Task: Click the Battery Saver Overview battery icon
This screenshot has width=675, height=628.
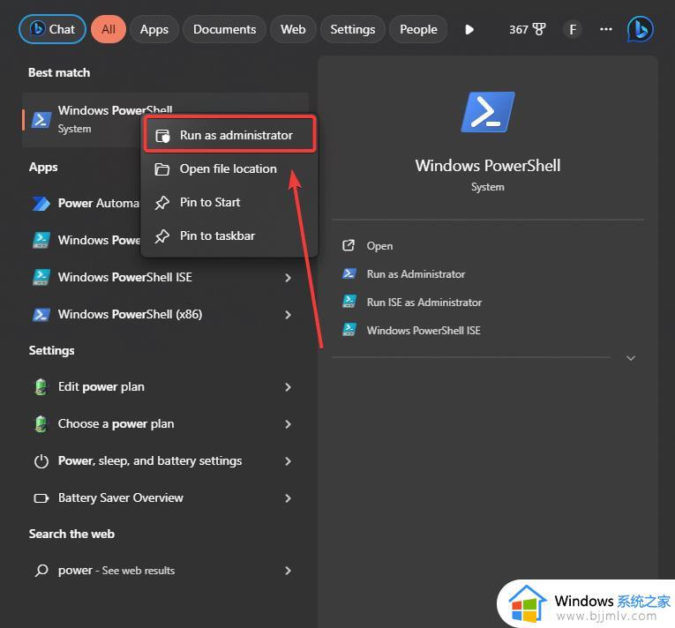Action: [41, 498]
